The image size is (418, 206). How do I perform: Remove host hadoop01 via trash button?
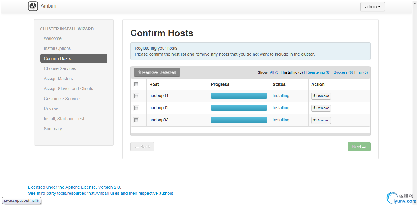click(x=321, y=96)
